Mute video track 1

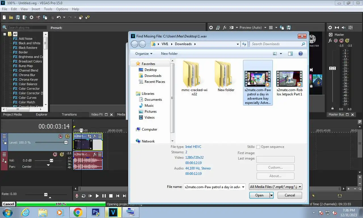coord(61,136)
